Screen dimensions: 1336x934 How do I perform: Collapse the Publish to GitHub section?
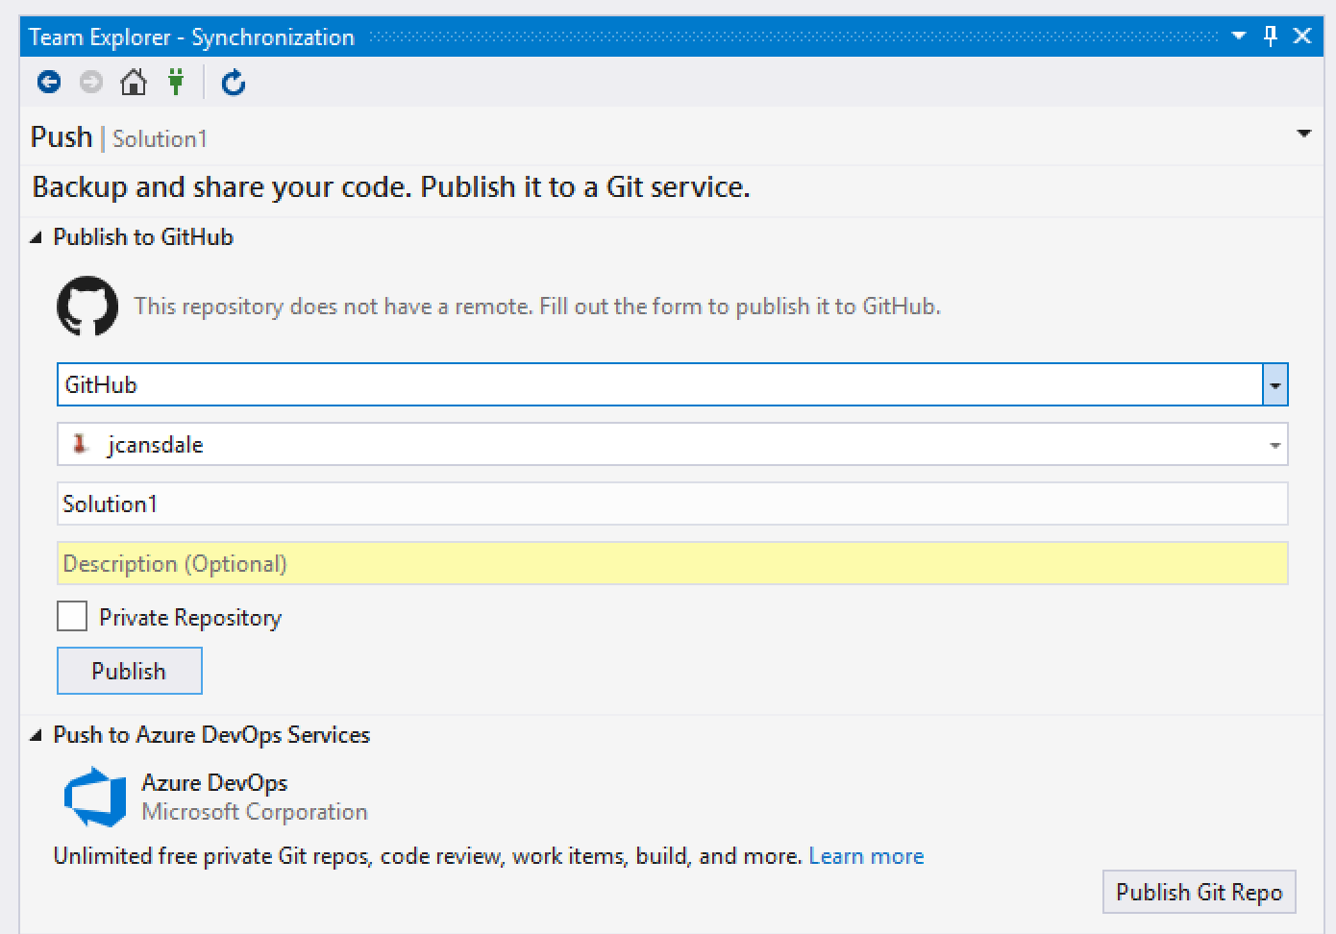point(37,237)
